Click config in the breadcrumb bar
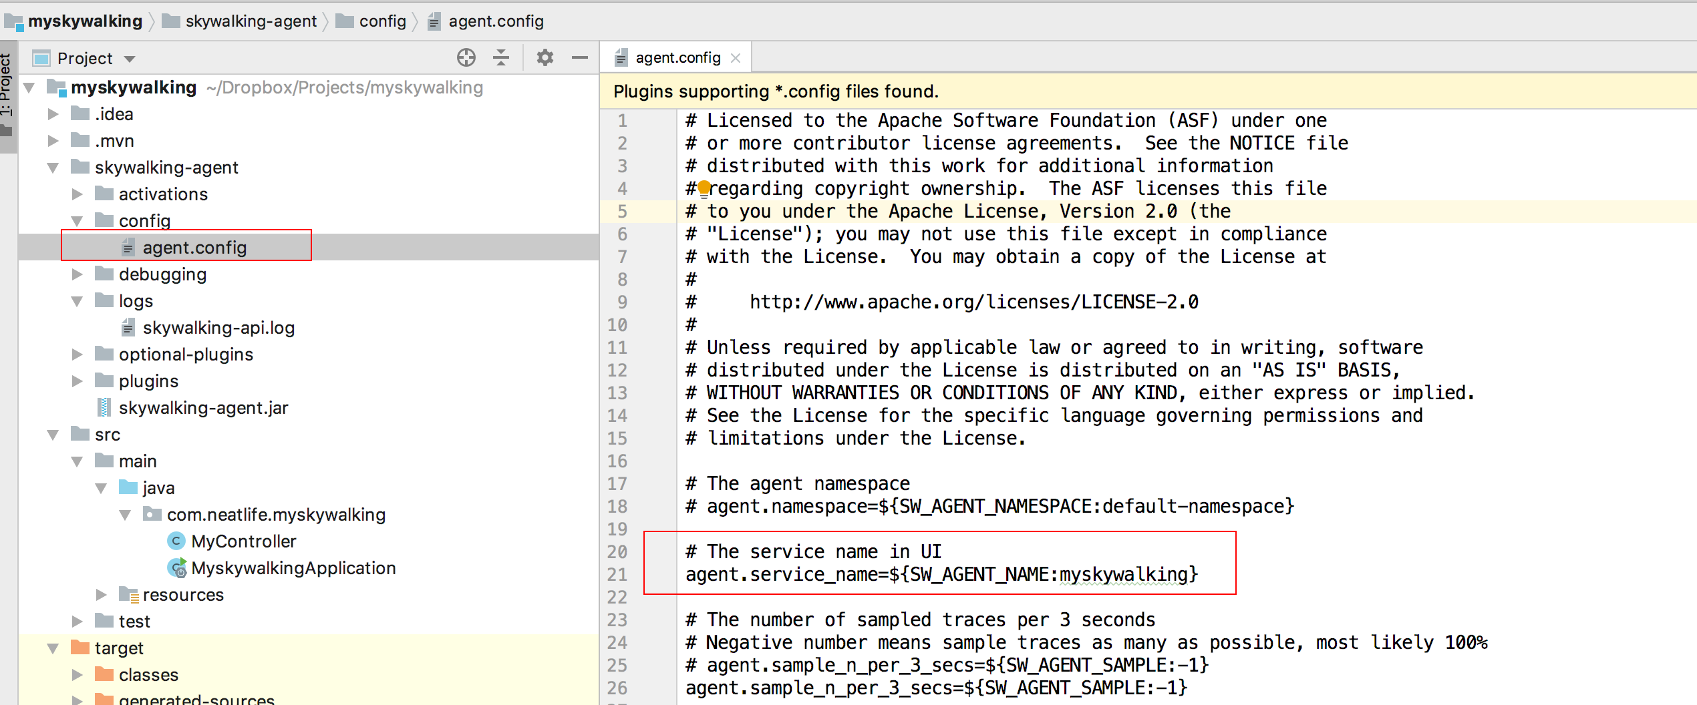The width and height of the screenshot is (1697, 705). click(382, 21)
